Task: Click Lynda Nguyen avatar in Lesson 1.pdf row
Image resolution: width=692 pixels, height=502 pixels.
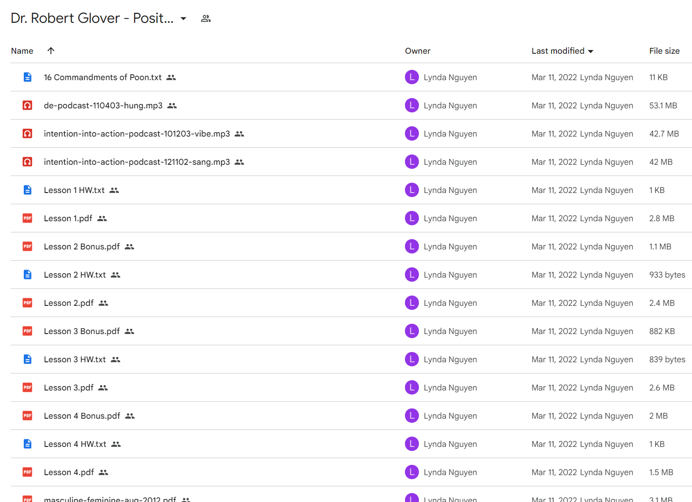Action: pos(412,218)
